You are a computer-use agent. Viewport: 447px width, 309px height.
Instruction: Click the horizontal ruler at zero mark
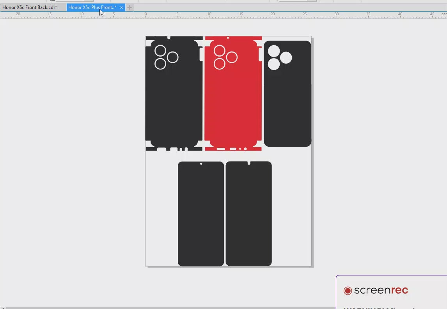pyautogui.click(x=145, y=14)
